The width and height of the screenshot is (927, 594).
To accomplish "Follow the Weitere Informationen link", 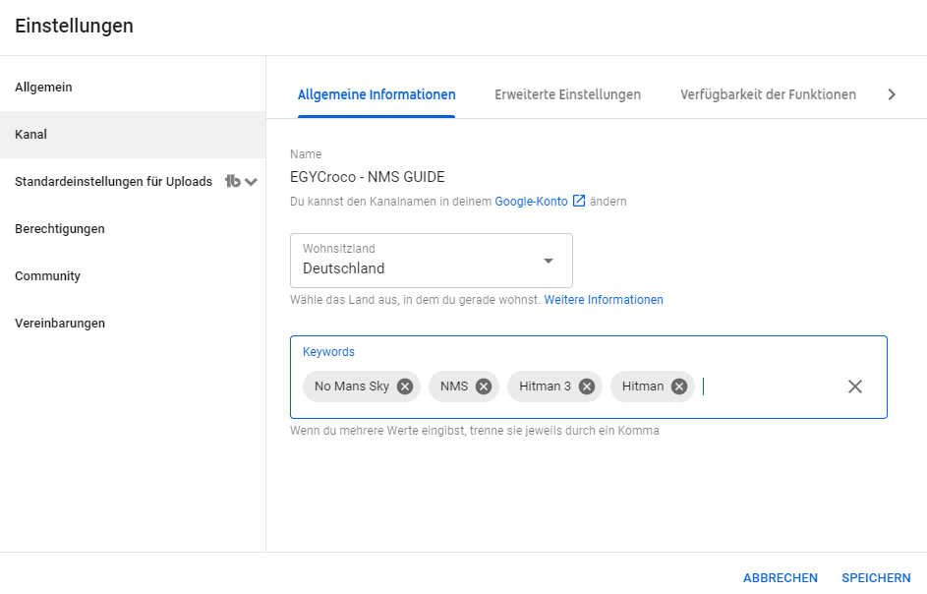I will (x=604, y=299).
